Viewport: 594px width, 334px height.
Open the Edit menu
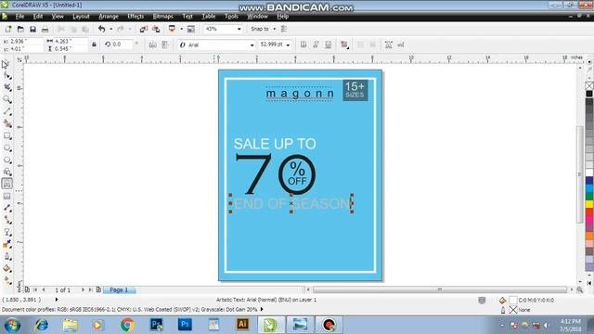pyautogui.click(x=38, y=17)
